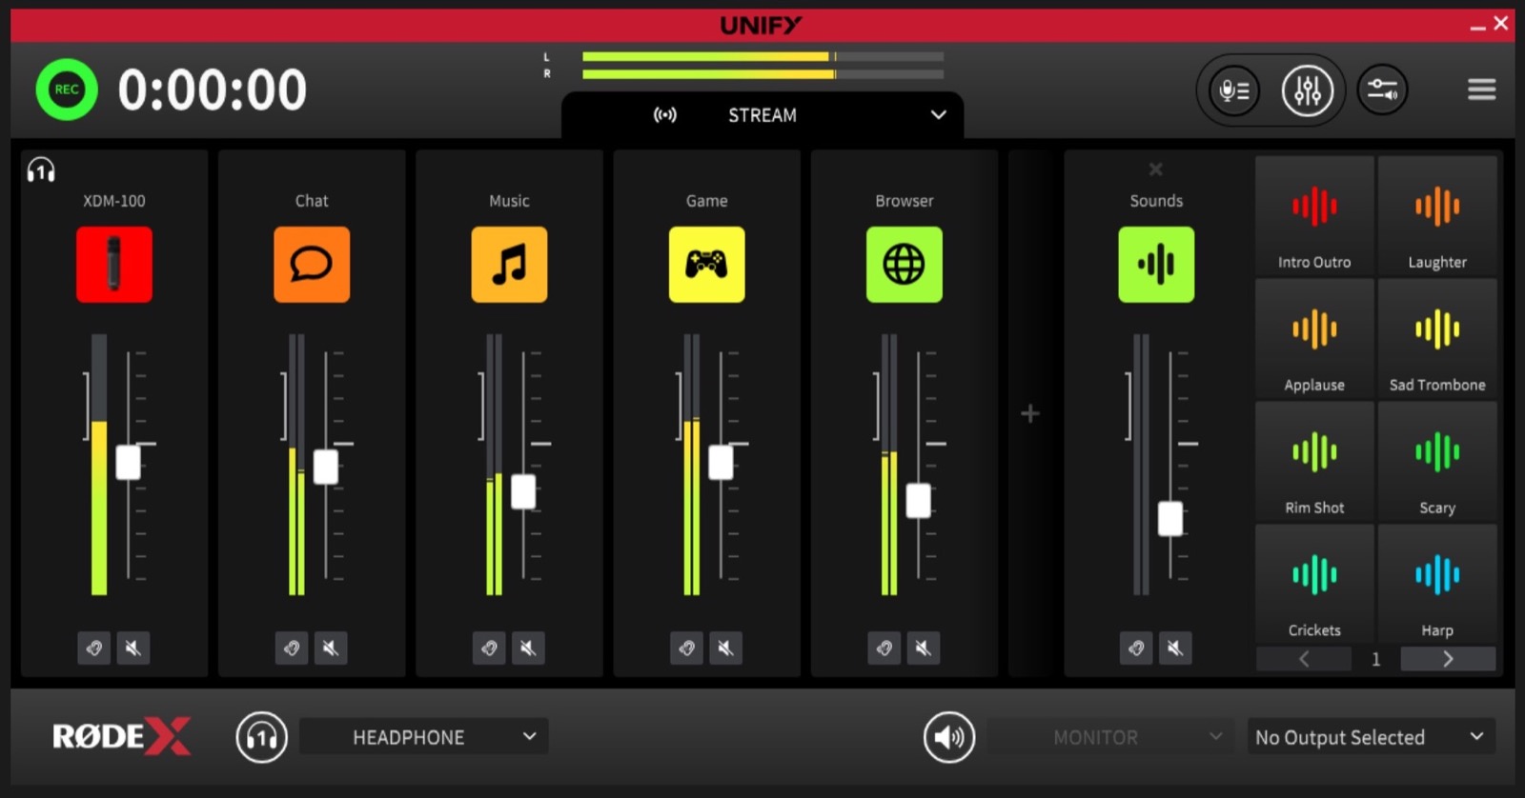1525x798 pixels.
Task: Open the Music channel note icon
Action: pos(509,265)
